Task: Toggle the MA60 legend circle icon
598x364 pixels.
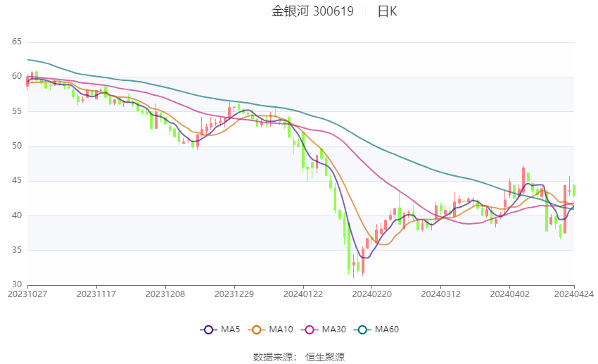Action: pos(362,330)
